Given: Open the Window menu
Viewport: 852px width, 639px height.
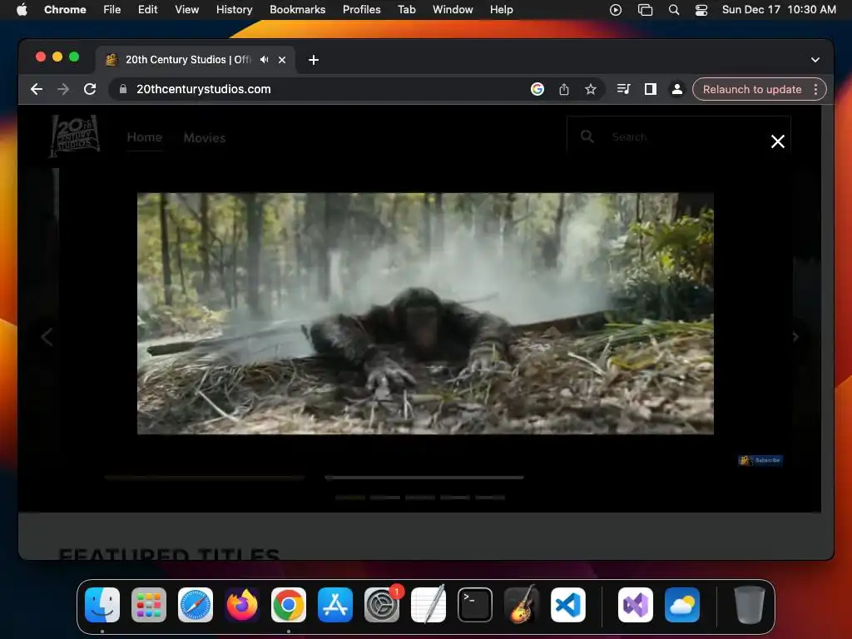Looking at the screenshot, I should [x=453, y=10].
